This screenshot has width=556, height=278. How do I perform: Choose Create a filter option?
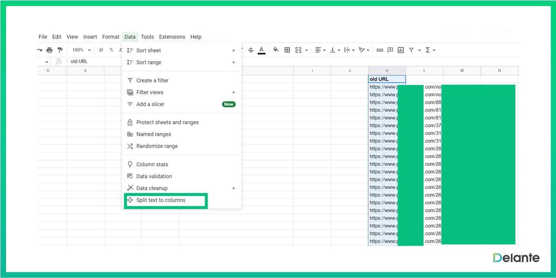coord(152,80)
